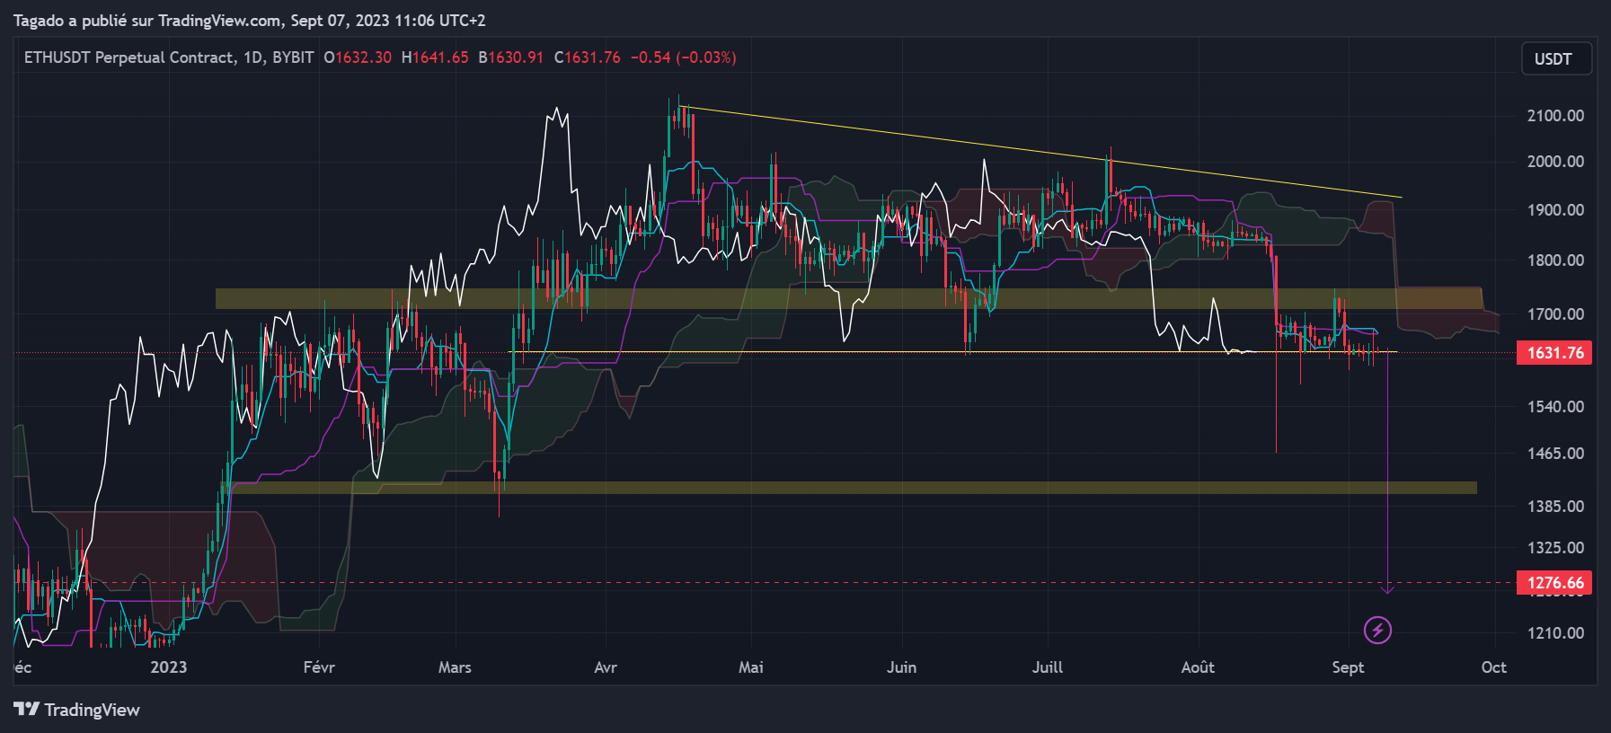The image size is (1611, 733).
Task: Click the 1540.00 price axis label
Action: (x=1555, y=407)
